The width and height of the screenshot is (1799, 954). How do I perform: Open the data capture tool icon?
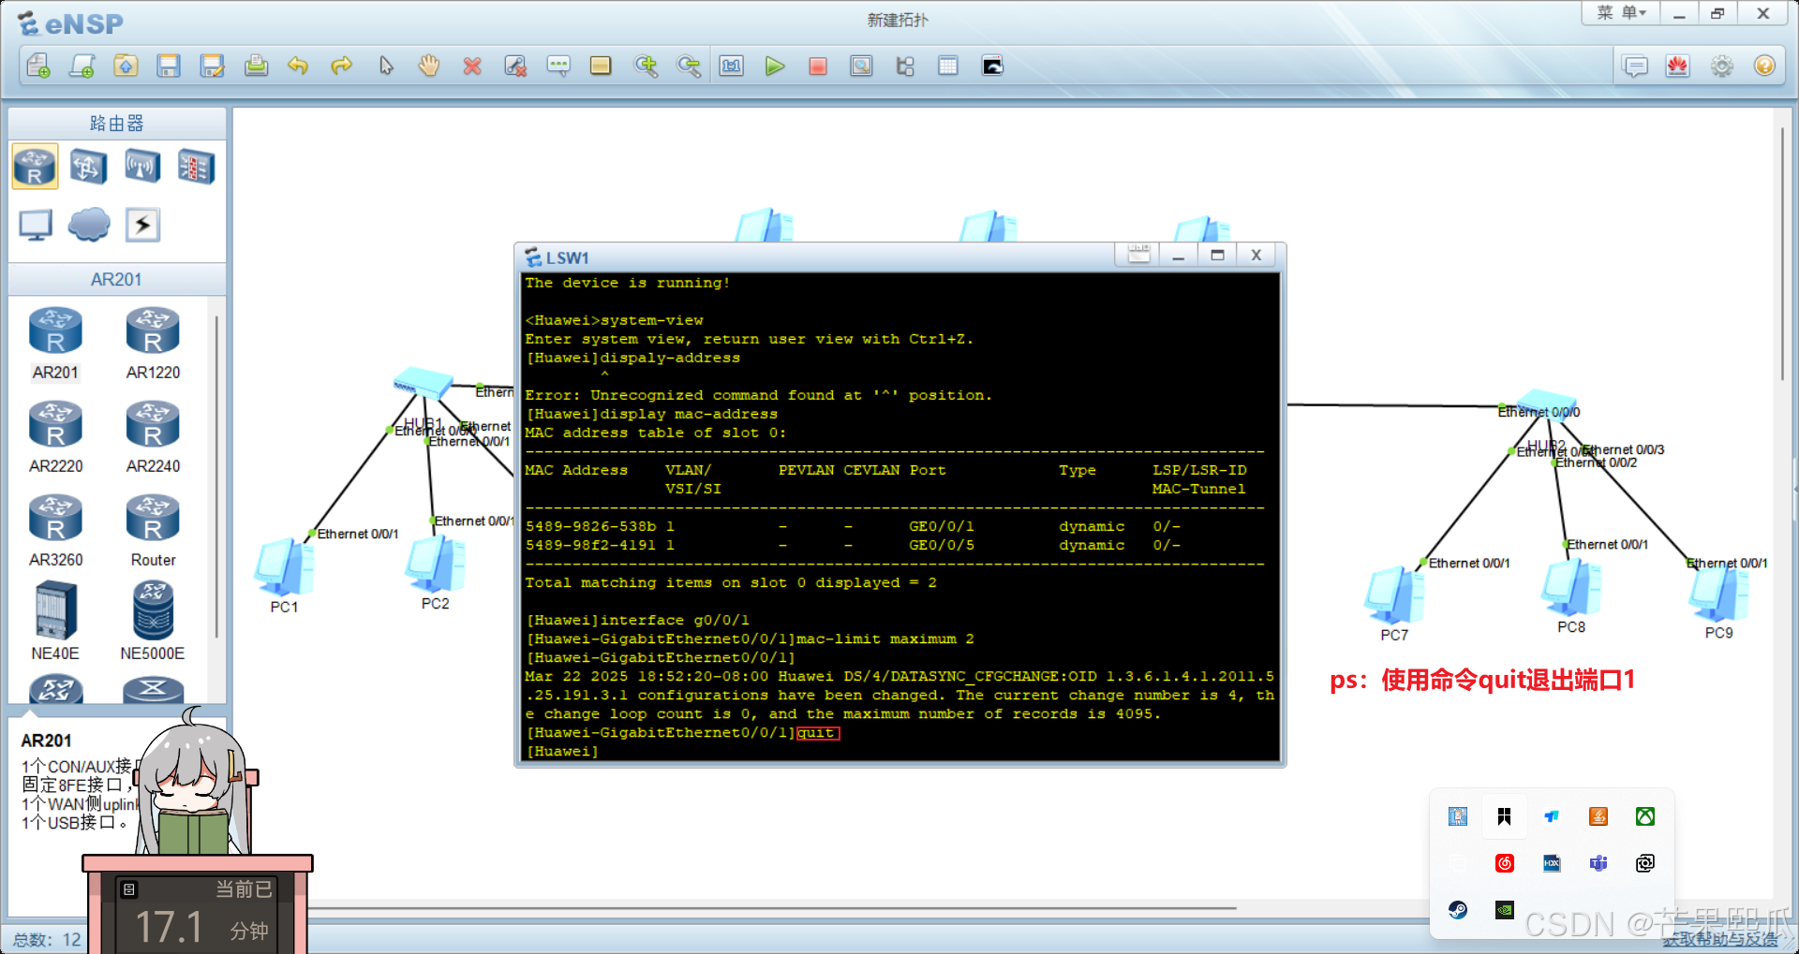(861, 66)
